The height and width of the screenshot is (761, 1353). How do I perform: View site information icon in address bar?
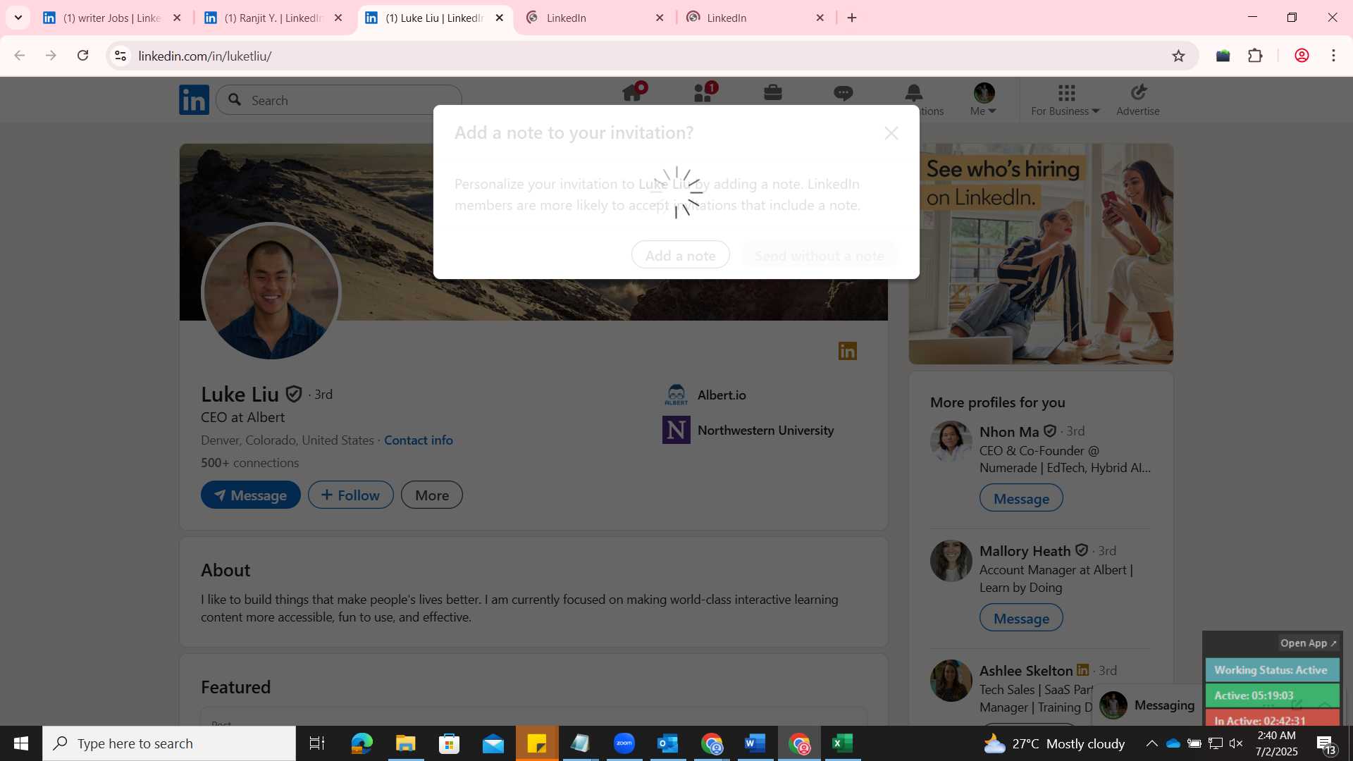121,56
